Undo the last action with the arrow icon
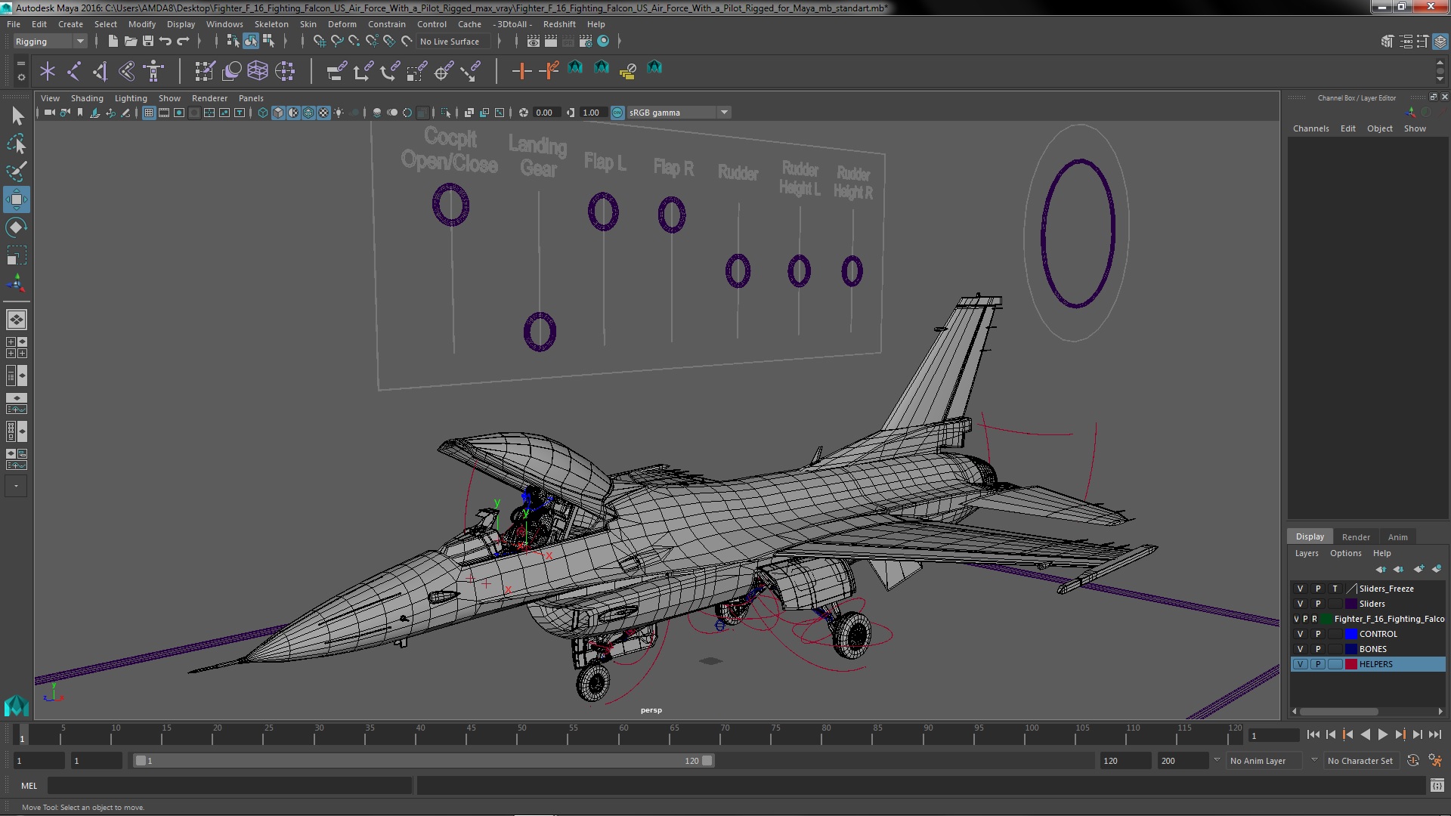Viewport: 1451px width, 816px height. (x=165, y=42)
